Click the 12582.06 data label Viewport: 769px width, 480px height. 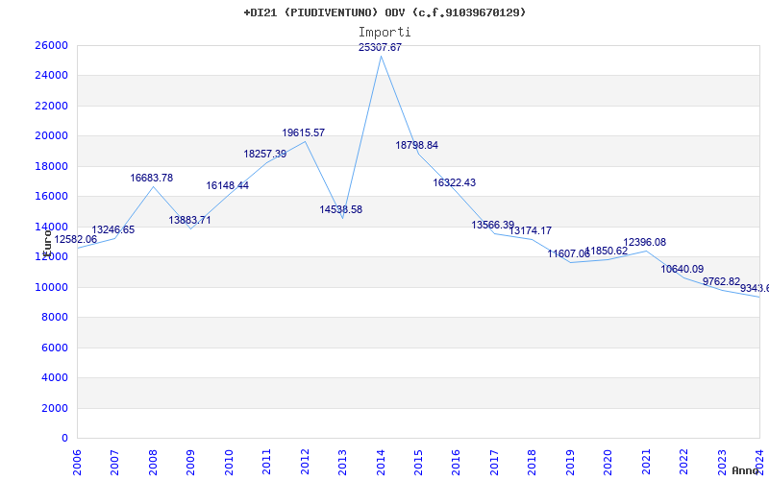76,239
